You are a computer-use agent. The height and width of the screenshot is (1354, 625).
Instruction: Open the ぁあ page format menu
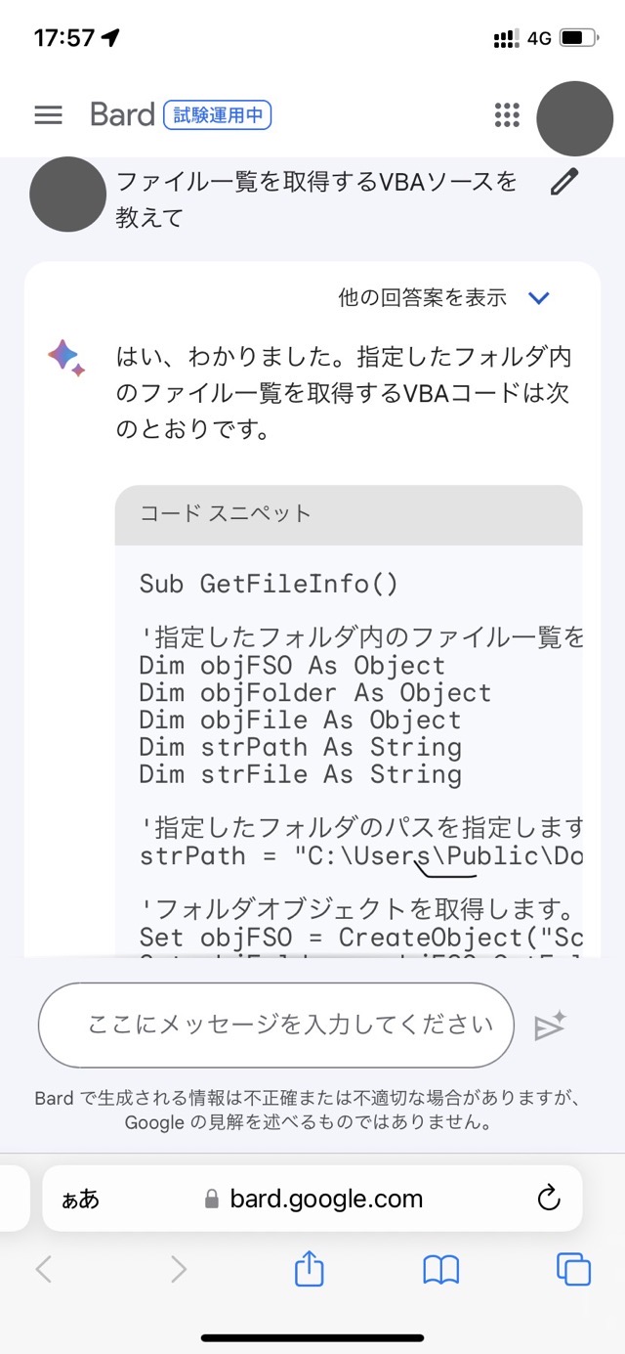pos(81,1199)
